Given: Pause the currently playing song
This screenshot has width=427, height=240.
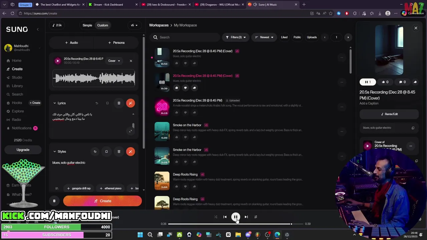Looking at the screenshot, I should coord(236,217).
